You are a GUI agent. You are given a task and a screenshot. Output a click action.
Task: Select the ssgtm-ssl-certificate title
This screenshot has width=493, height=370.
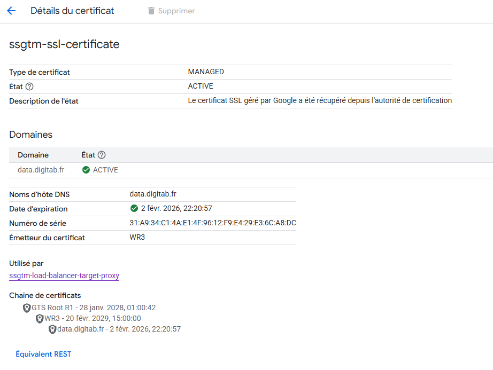point(64,44)
